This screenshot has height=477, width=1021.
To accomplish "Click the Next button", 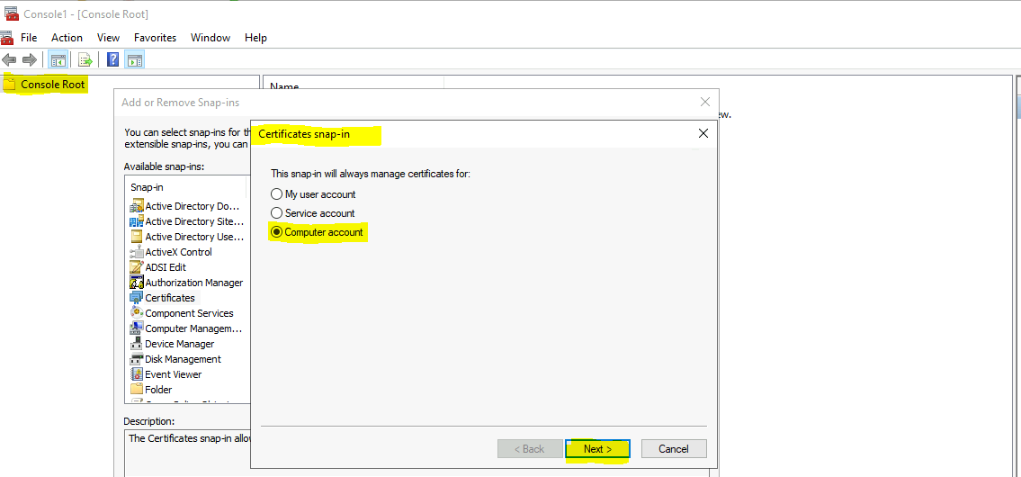I will (x=597, y=449).
